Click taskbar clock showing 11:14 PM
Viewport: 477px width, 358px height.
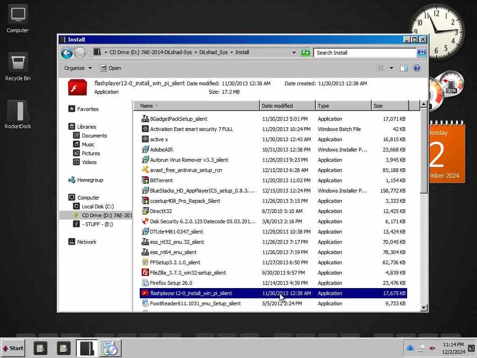coord(454,348)
